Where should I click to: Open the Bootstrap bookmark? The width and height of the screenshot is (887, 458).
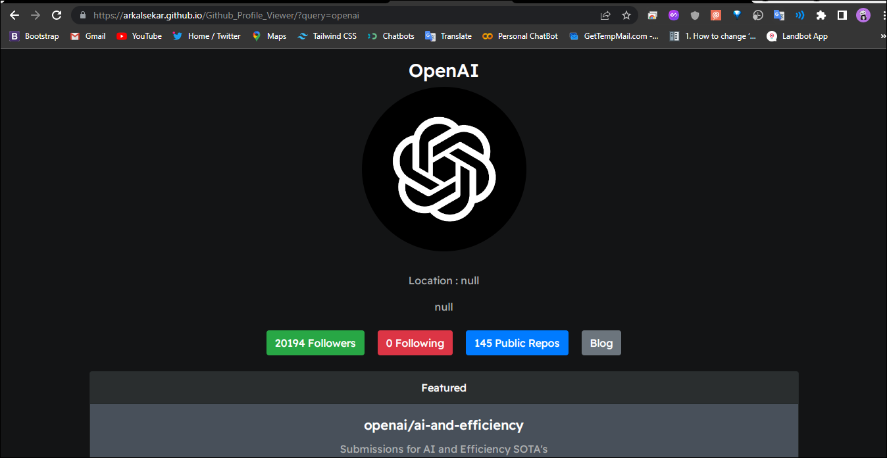pos(34,36)
